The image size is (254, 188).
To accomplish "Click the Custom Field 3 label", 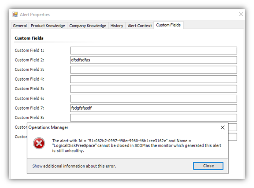I will 29,70.
